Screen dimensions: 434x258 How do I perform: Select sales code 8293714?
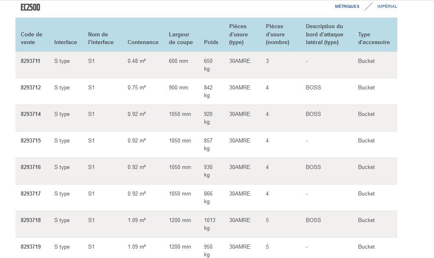31,114
